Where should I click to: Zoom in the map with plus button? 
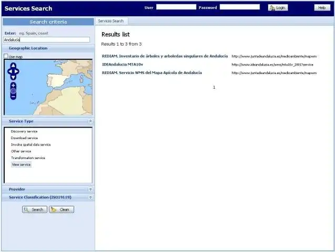13,86
